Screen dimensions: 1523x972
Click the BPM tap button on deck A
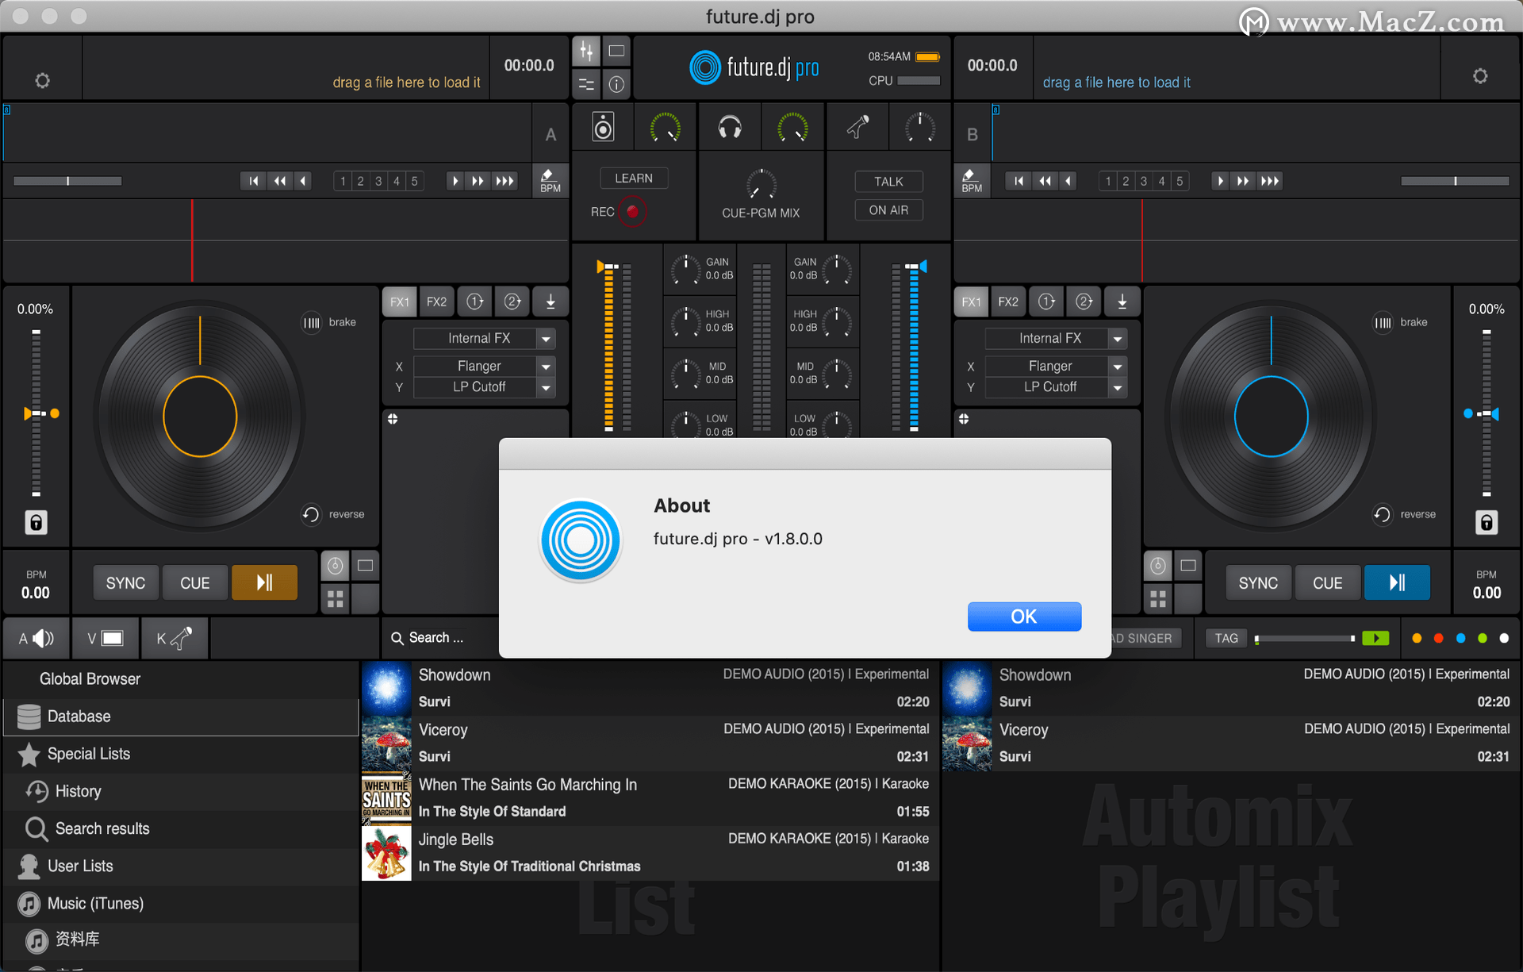(x=550, y=182)
